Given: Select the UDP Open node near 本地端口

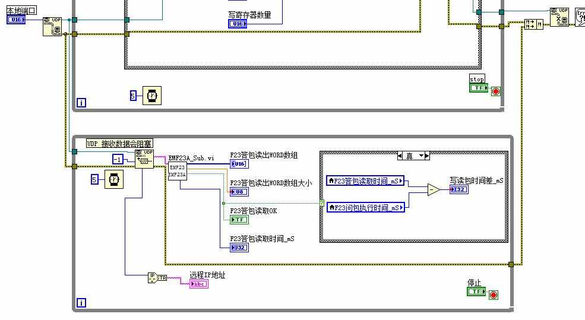Looking at the screenshot, I should tap(52, 27).
